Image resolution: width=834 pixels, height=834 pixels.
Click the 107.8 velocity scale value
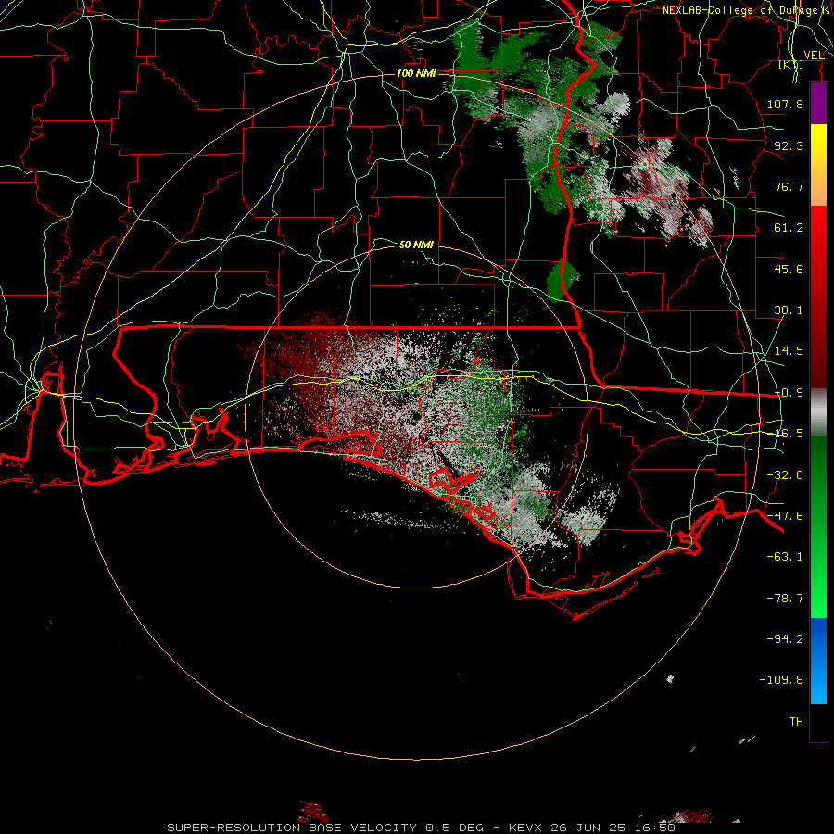(x=785, y=104)
